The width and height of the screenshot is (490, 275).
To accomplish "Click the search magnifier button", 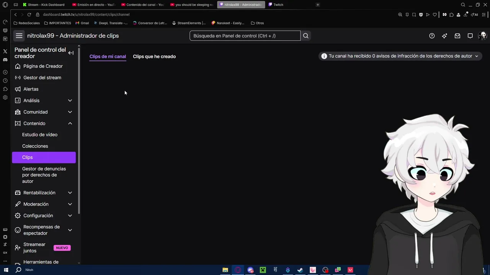I will coord(305,36).
